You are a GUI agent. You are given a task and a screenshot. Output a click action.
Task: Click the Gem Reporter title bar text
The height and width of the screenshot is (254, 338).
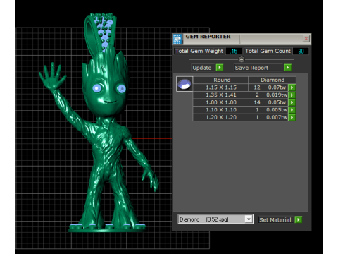pyautogui.click(x=208, y=37)
